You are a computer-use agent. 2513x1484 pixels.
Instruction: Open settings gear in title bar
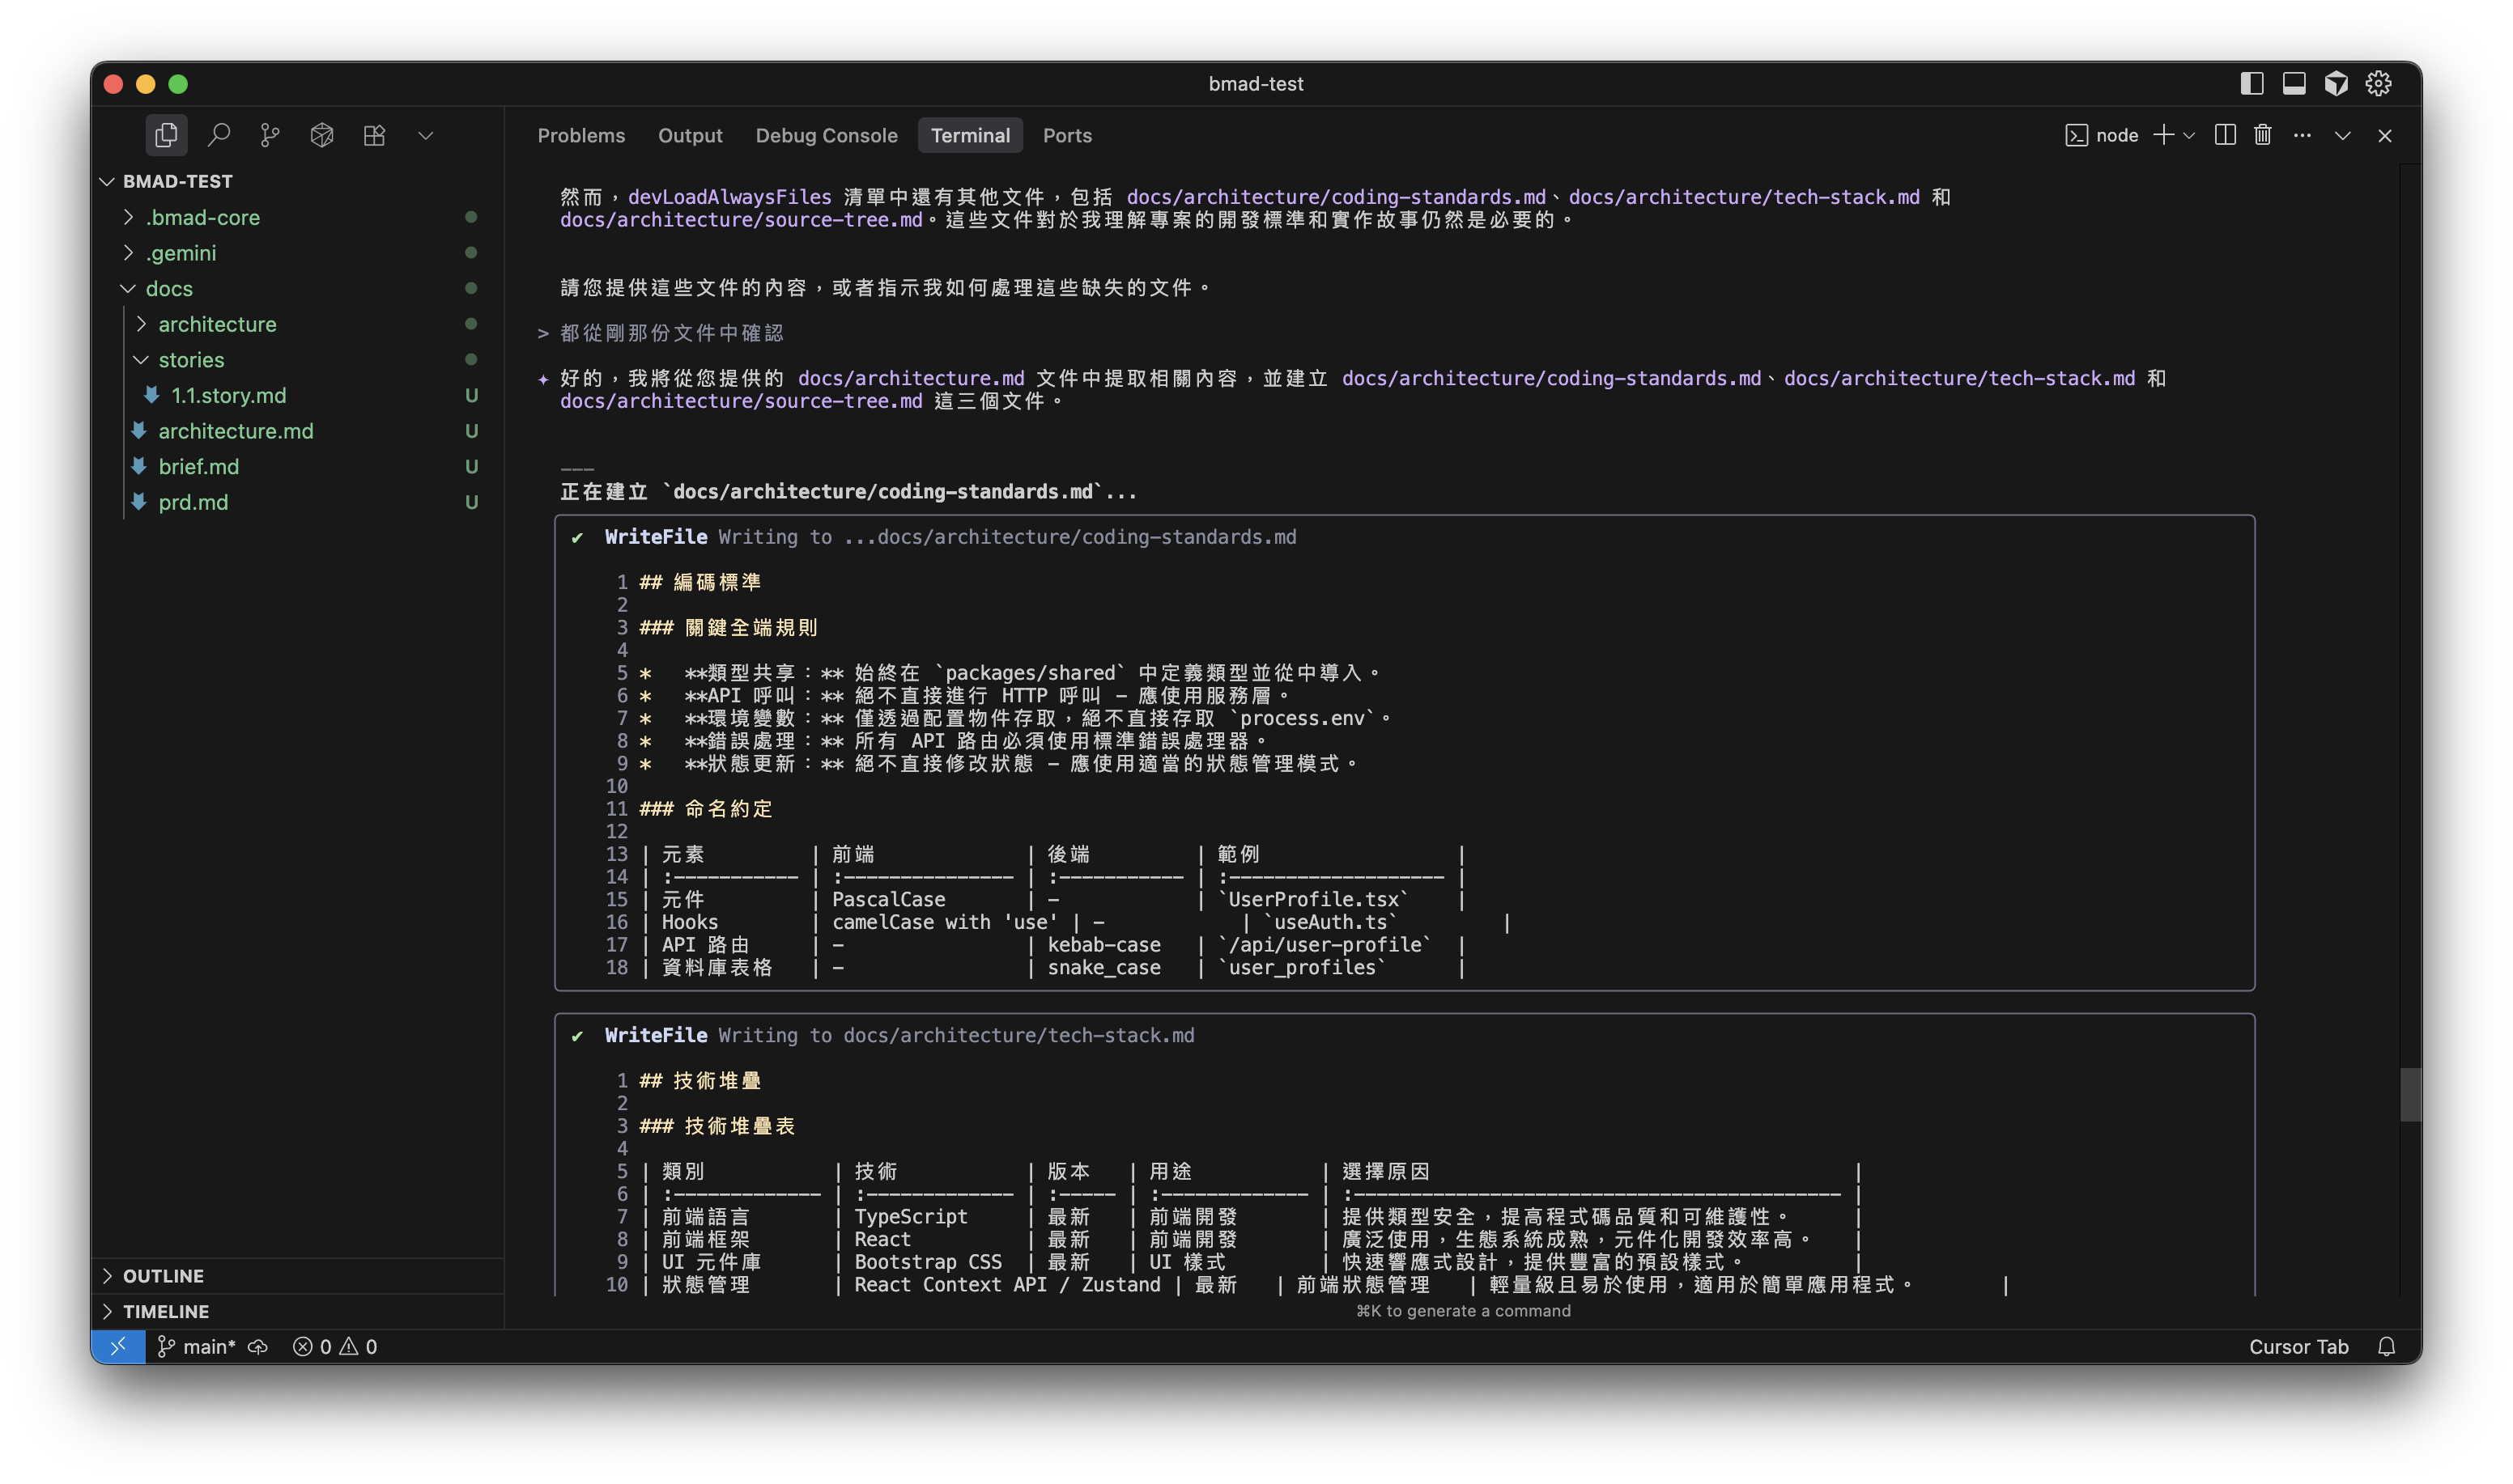[2378, 84]
